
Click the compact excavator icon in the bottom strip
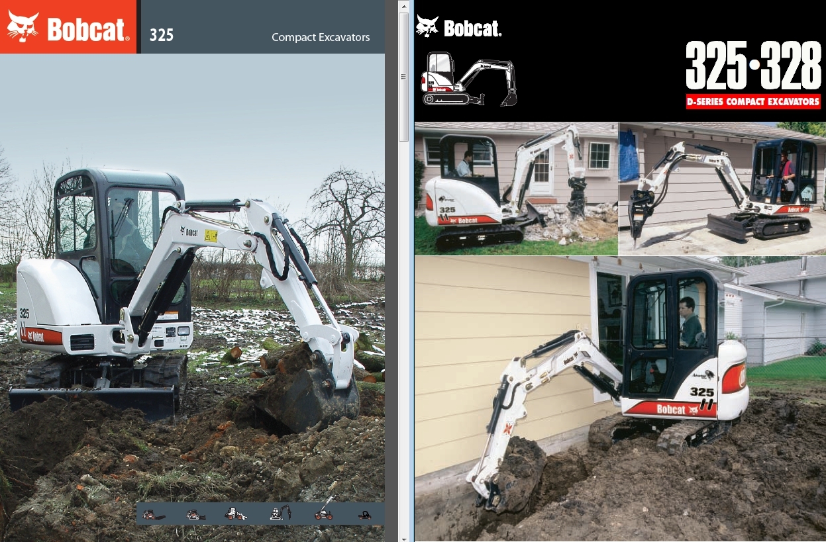coord(280,512)
